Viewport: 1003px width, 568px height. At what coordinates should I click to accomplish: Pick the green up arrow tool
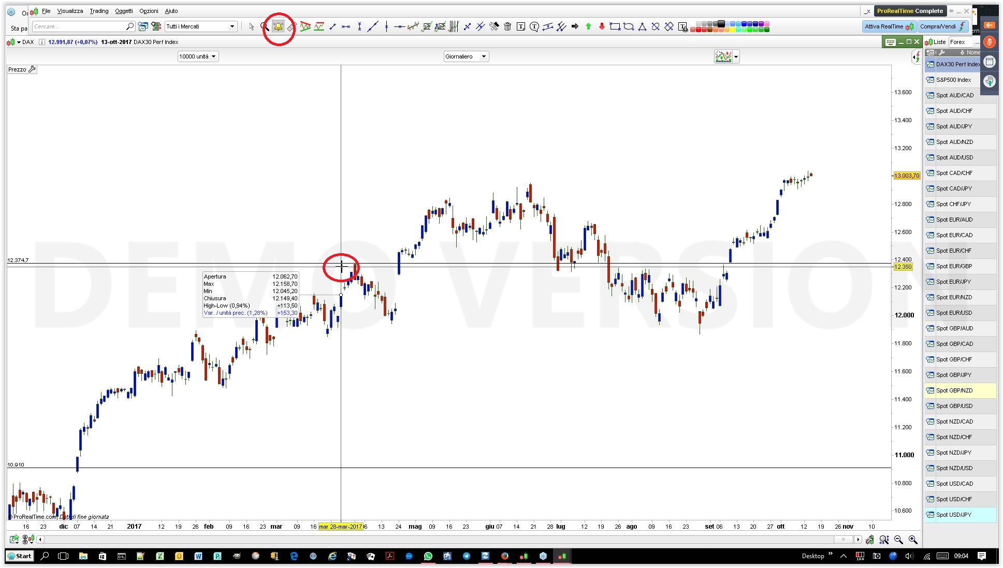click(x=588, y=26)
